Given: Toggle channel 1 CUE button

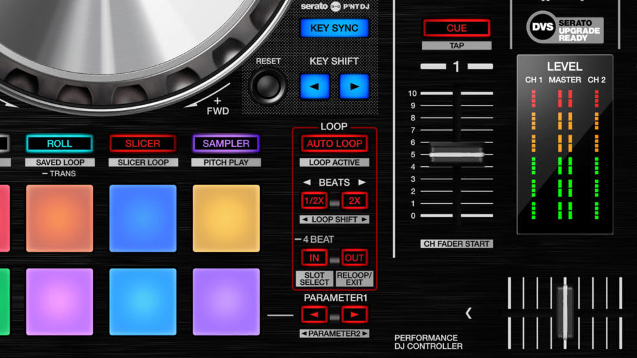Looking at the screenshot, I should 457,28.
